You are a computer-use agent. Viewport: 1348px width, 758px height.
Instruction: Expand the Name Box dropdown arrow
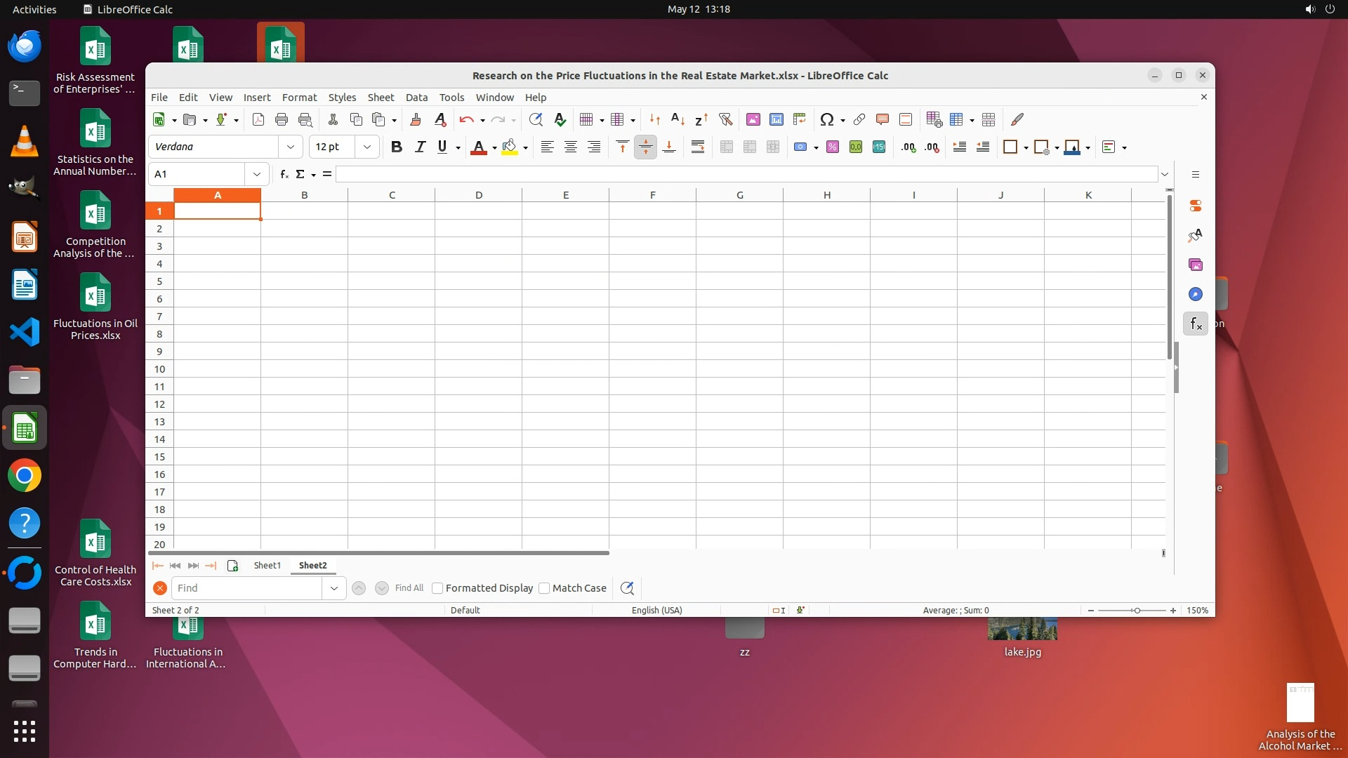[256, 174]
